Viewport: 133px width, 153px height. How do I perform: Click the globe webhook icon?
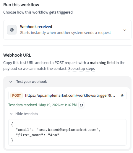click(12, 30)
